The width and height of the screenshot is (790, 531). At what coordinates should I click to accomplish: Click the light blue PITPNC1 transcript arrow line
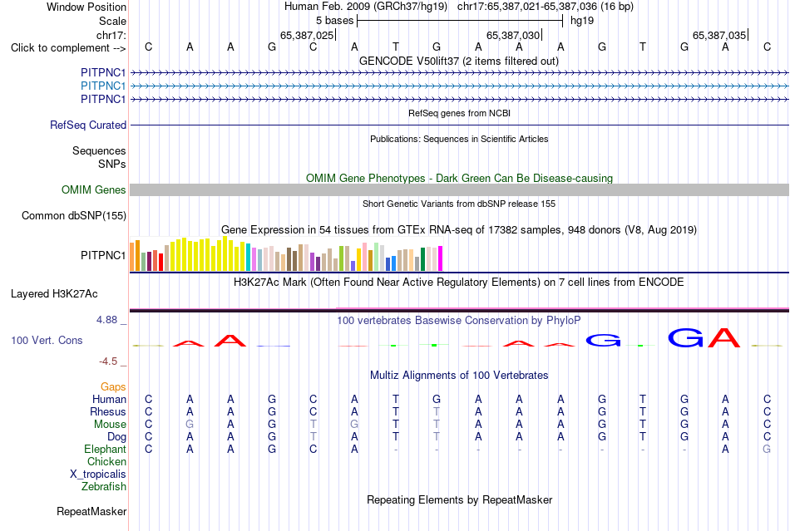coord(459,86)
